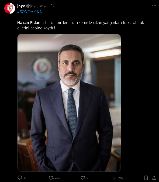
Task: Open the attached photo of suited man
Action: [x=69, y=103]
